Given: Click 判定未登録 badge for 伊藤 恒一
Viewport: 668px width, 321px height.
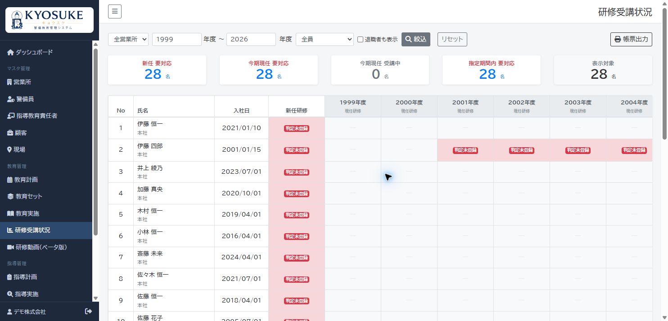Looking at the screenshot, I should tap(297, 128).
